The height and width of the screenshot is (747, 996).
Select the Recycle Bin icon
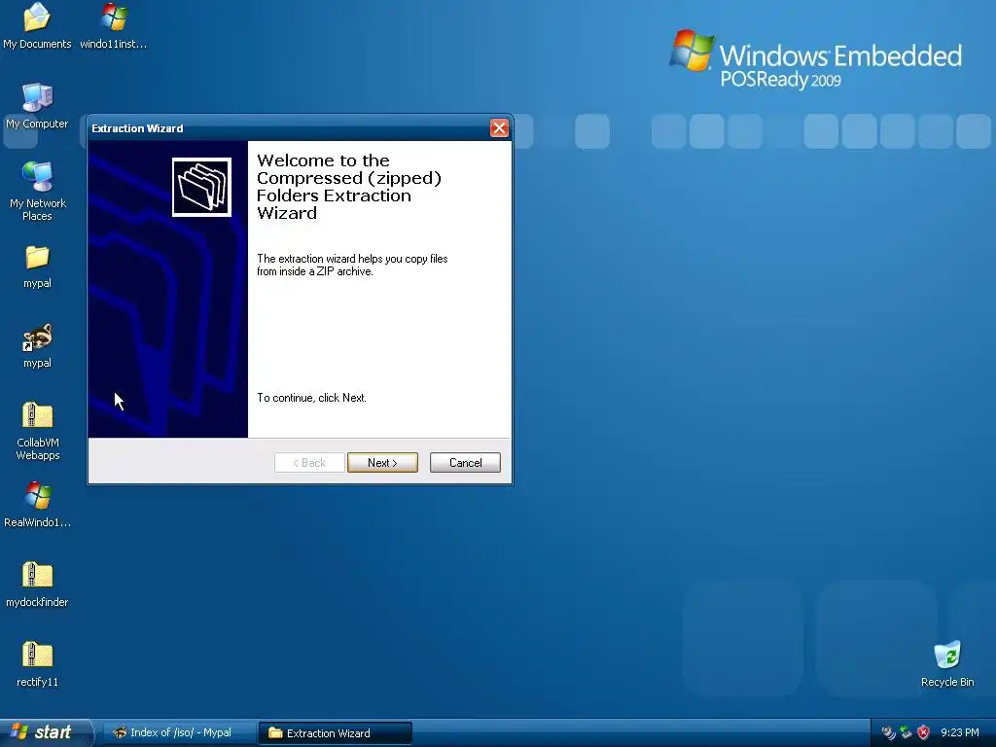pos(947,664)
